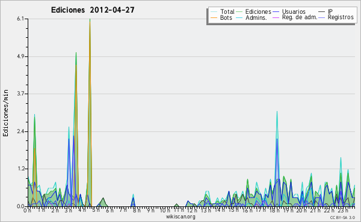This screenshot has width=361, height=222.
Task: Open the wikiscan.org footer text
Action: pyautogui.click(x=180, y=217)
